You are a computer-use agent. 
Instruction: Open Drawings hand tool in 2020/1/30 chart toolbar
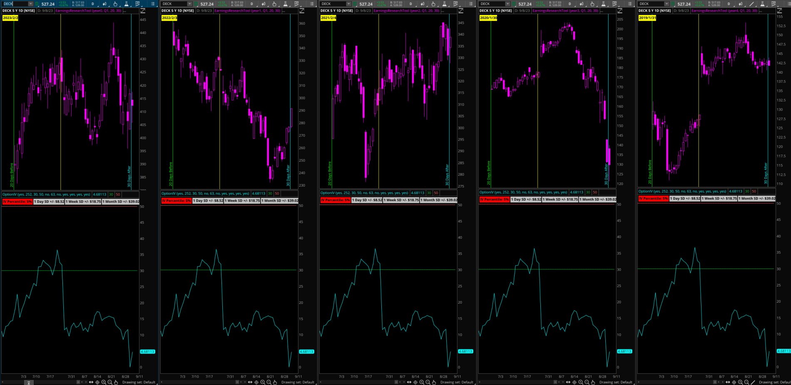pos(592,4)
